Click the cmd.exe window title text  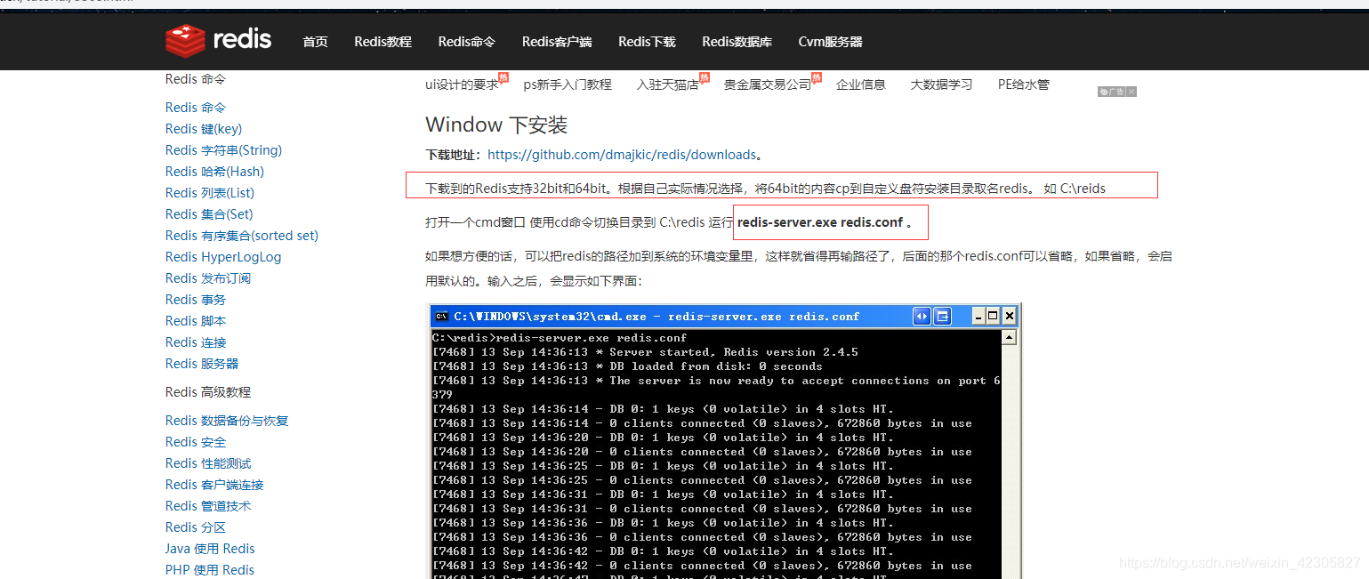[x=656, y=316]
